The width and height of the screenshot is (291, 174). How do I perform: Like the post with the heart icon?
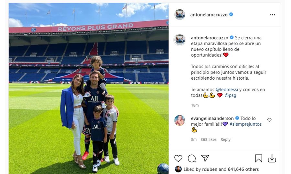click(178, 159)
